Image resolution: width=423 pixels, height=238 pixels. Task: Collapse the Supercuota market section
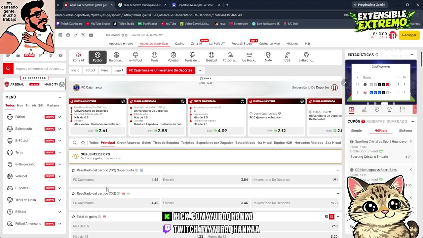pos(338,170)
